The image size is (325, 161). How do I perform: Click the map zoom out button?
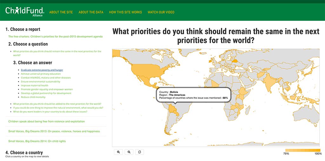(129, 152)
